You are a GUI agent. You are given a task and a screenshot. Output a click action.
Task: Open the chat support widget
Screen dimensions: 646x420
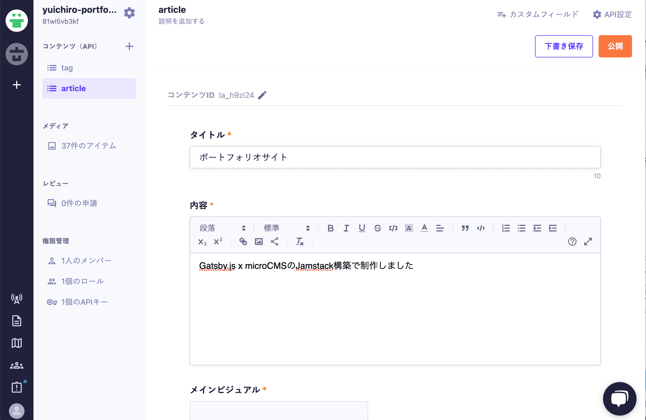pyautogui.click(x=620, y=399)
